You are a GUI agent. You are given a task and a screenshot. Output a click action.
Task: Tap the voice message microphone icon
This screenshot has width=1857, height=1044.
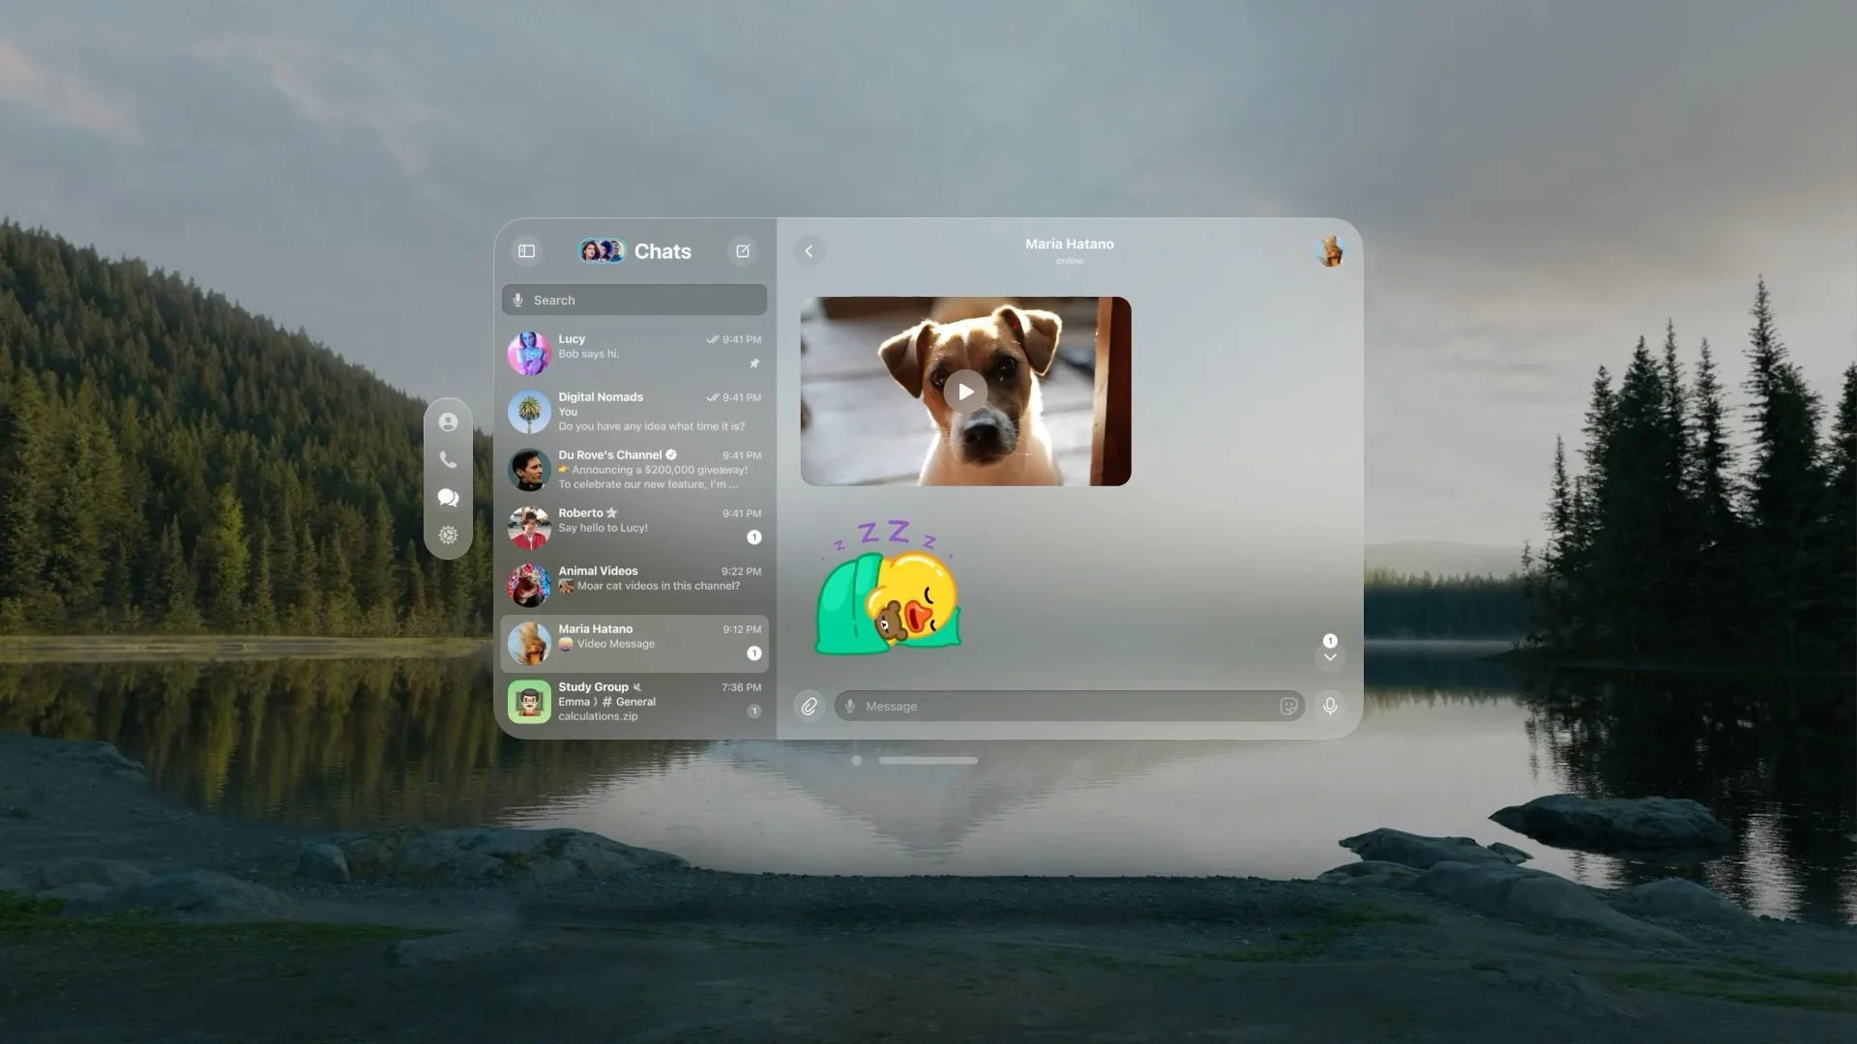tap(1330, 705)
